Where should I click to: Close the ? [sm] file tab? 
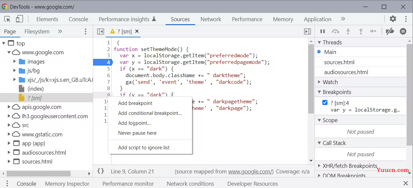click(x=137, y=31)
